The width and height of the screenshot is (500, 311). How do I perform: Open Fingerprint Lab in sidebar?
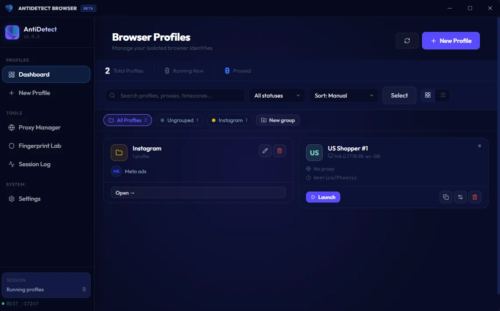pyautogui.click(x=46, y=146)
